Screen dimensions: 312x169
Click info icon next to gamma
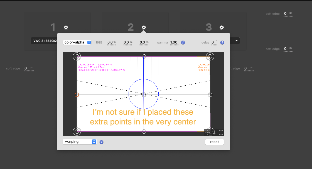pos(183,43)
